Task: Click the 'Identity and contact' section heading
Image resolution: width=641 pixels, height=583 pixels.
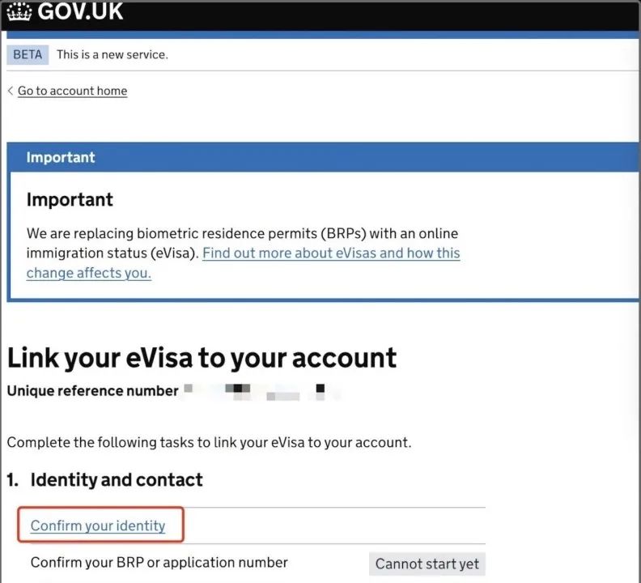Action: [104, 479]
